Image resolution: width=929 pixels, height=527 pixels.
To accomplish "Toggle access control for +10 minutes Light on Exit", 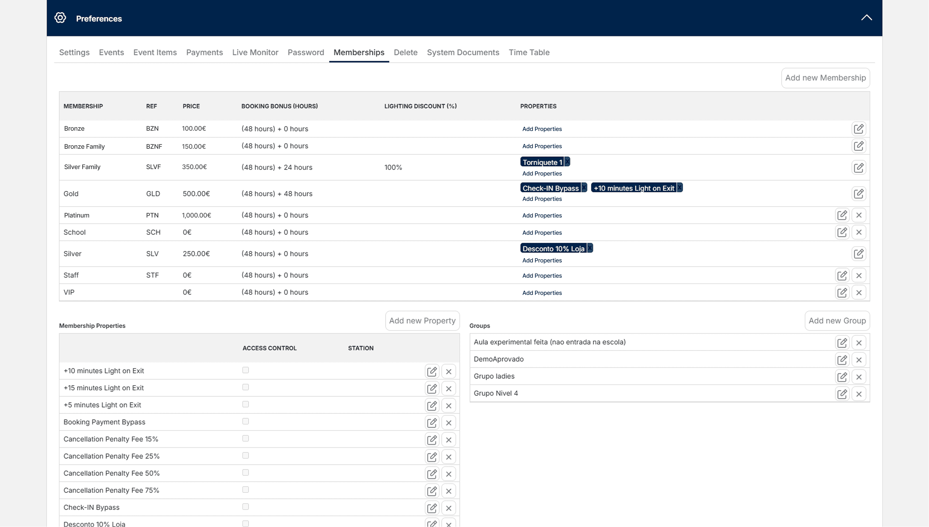I will tap(245, 370).
